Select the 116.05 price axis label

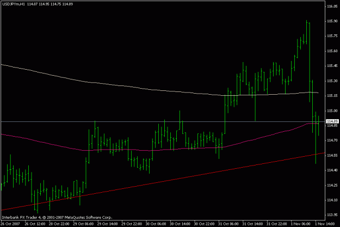332,7
